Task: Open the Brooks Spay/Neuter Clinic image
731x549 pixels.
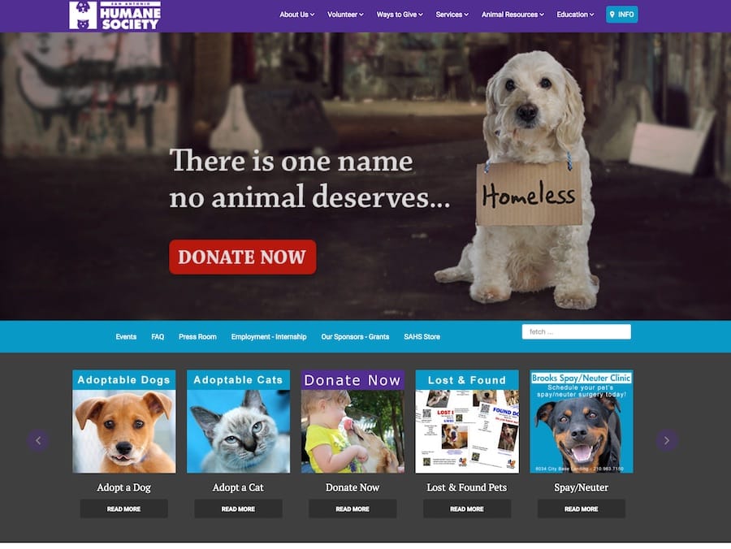Action: click(x=582, y=421)
